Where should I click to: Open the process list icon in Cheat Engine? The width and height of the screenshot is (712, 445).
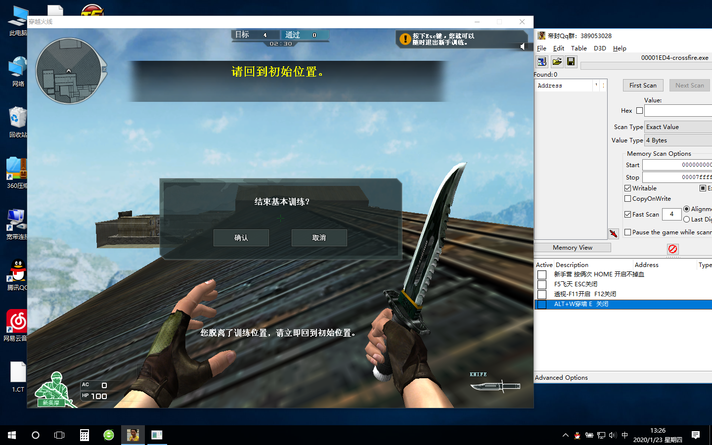pyautogui.click(x=542, y=61)
